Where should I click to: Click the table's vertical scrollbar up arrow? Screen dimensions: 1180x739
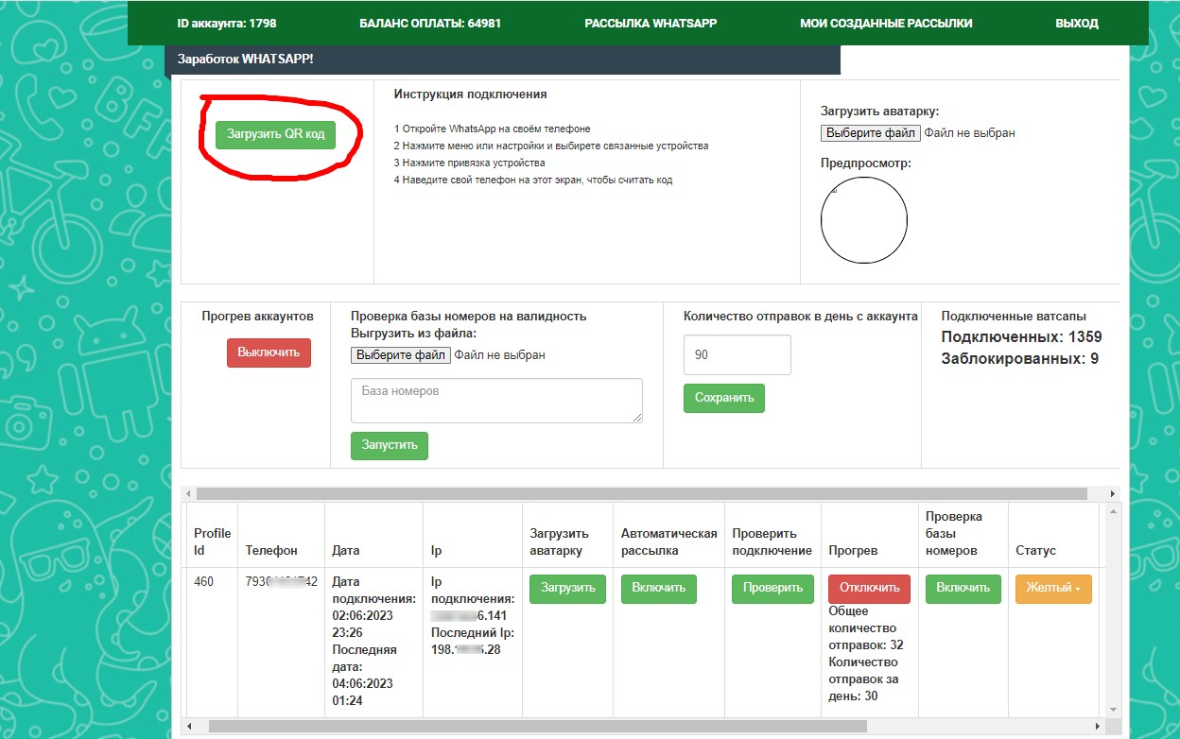point(1112,511)
